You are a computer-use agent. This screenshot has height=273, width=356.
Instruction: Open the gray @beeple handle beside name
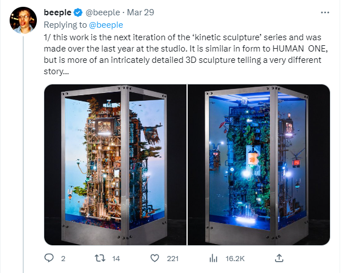pyautogui.click(x=101, y=13)
